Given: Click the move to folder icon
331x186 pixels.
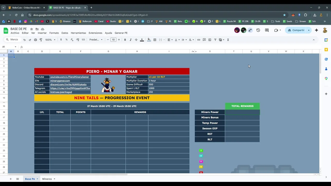Looking at the screenshot, I should (37, 29).
